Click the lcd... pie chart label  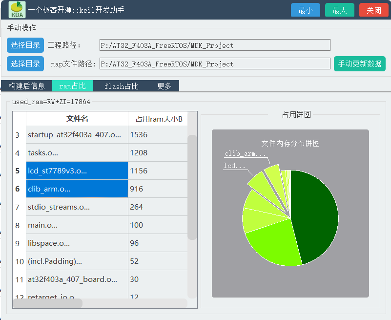pos(234,166)
